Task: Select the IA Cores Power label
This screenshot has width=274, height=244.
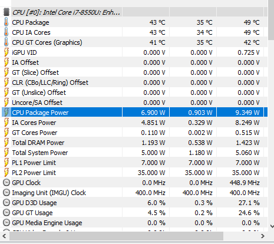Action: coord(34,123)
